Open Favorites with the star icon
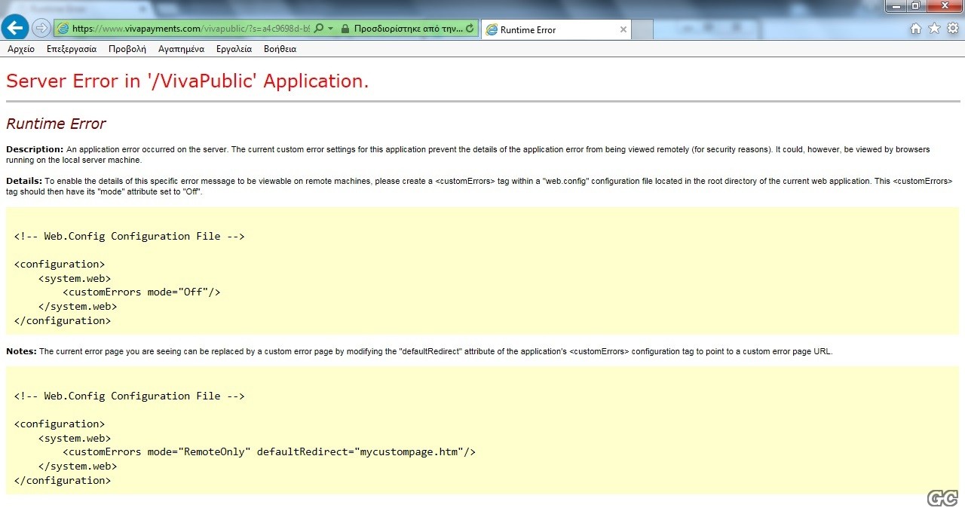This screenshot has width=965, height=514. (934, 29)
